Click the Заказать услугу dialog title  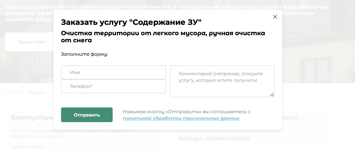point(131,22)
